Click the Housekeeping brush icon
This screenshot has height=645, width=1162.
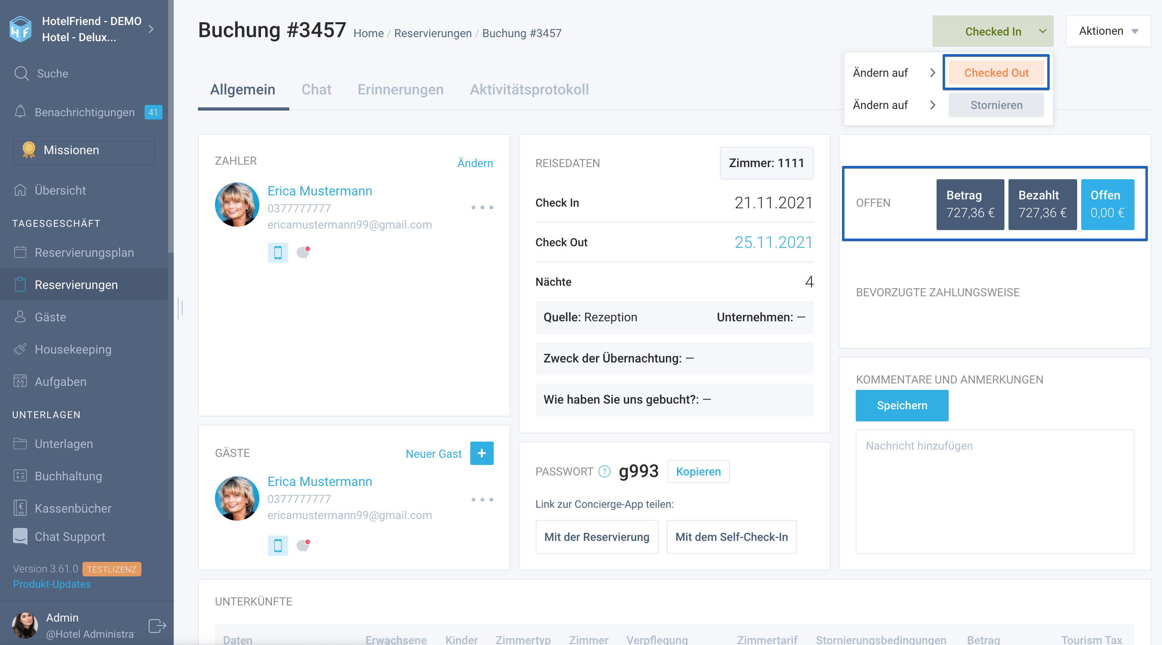[x=20, y=349]
